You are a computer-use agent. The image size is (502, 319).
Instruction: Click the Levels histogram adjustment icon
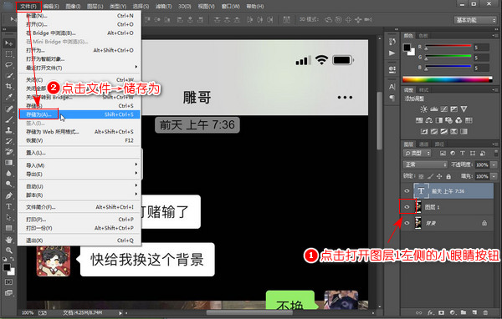pyautogui.click(x=433, y=109)
